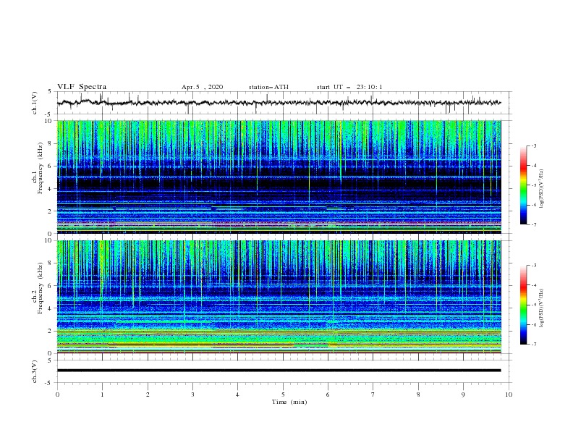Click the ch.1 'Frequency (kHz)' axis label

[40, 169]
